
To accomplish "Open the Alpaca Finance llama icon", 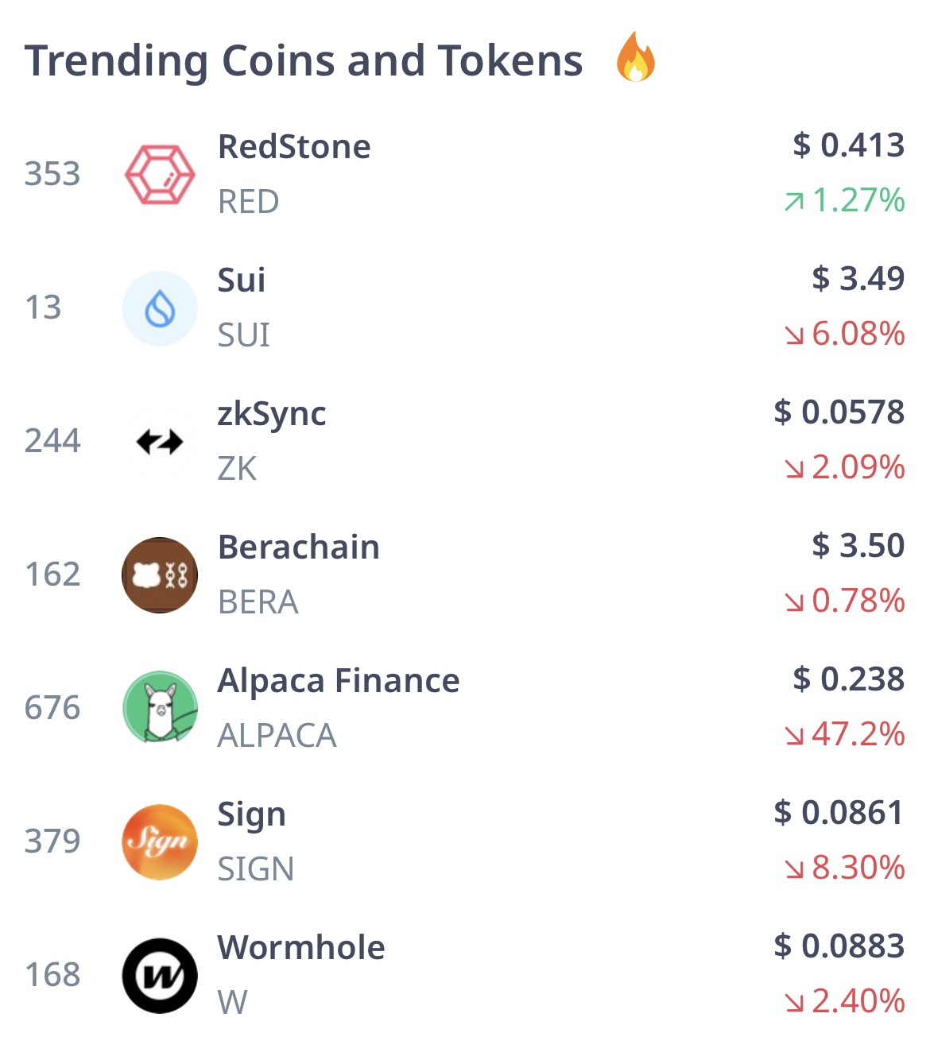I will pos(160,709).
